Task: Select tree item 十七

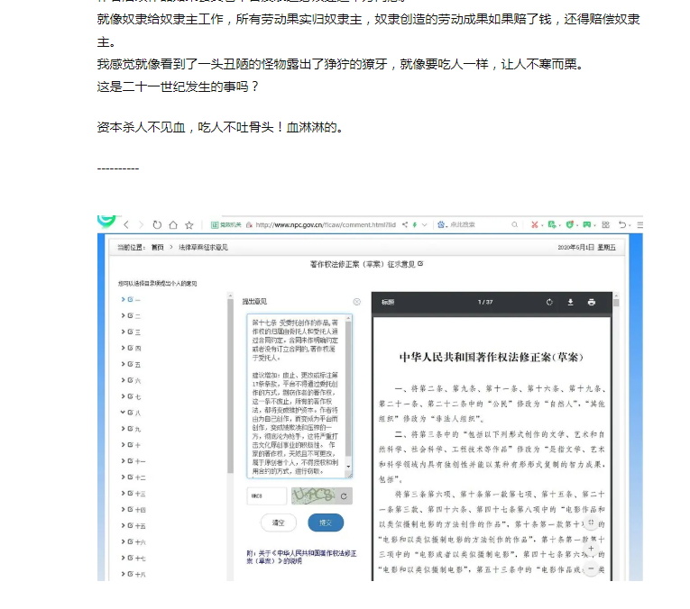Action: coord(141,558)
